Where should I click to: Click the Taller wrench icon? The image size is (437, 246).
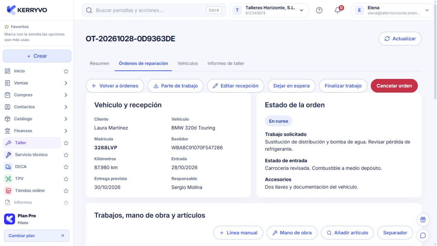pos(9,143)
